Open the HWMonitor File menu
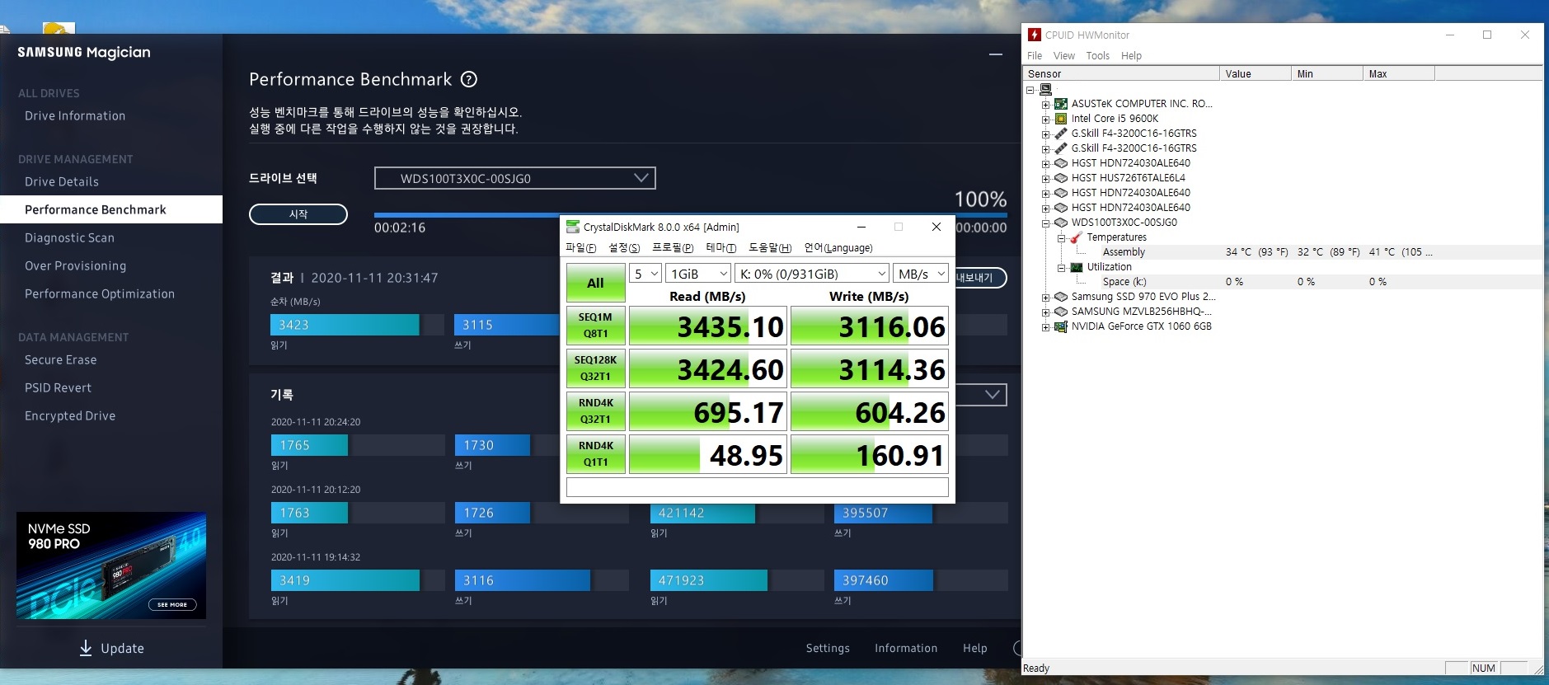The image size is (1549, 685). pyautogui.click(x=1035, y=56)
